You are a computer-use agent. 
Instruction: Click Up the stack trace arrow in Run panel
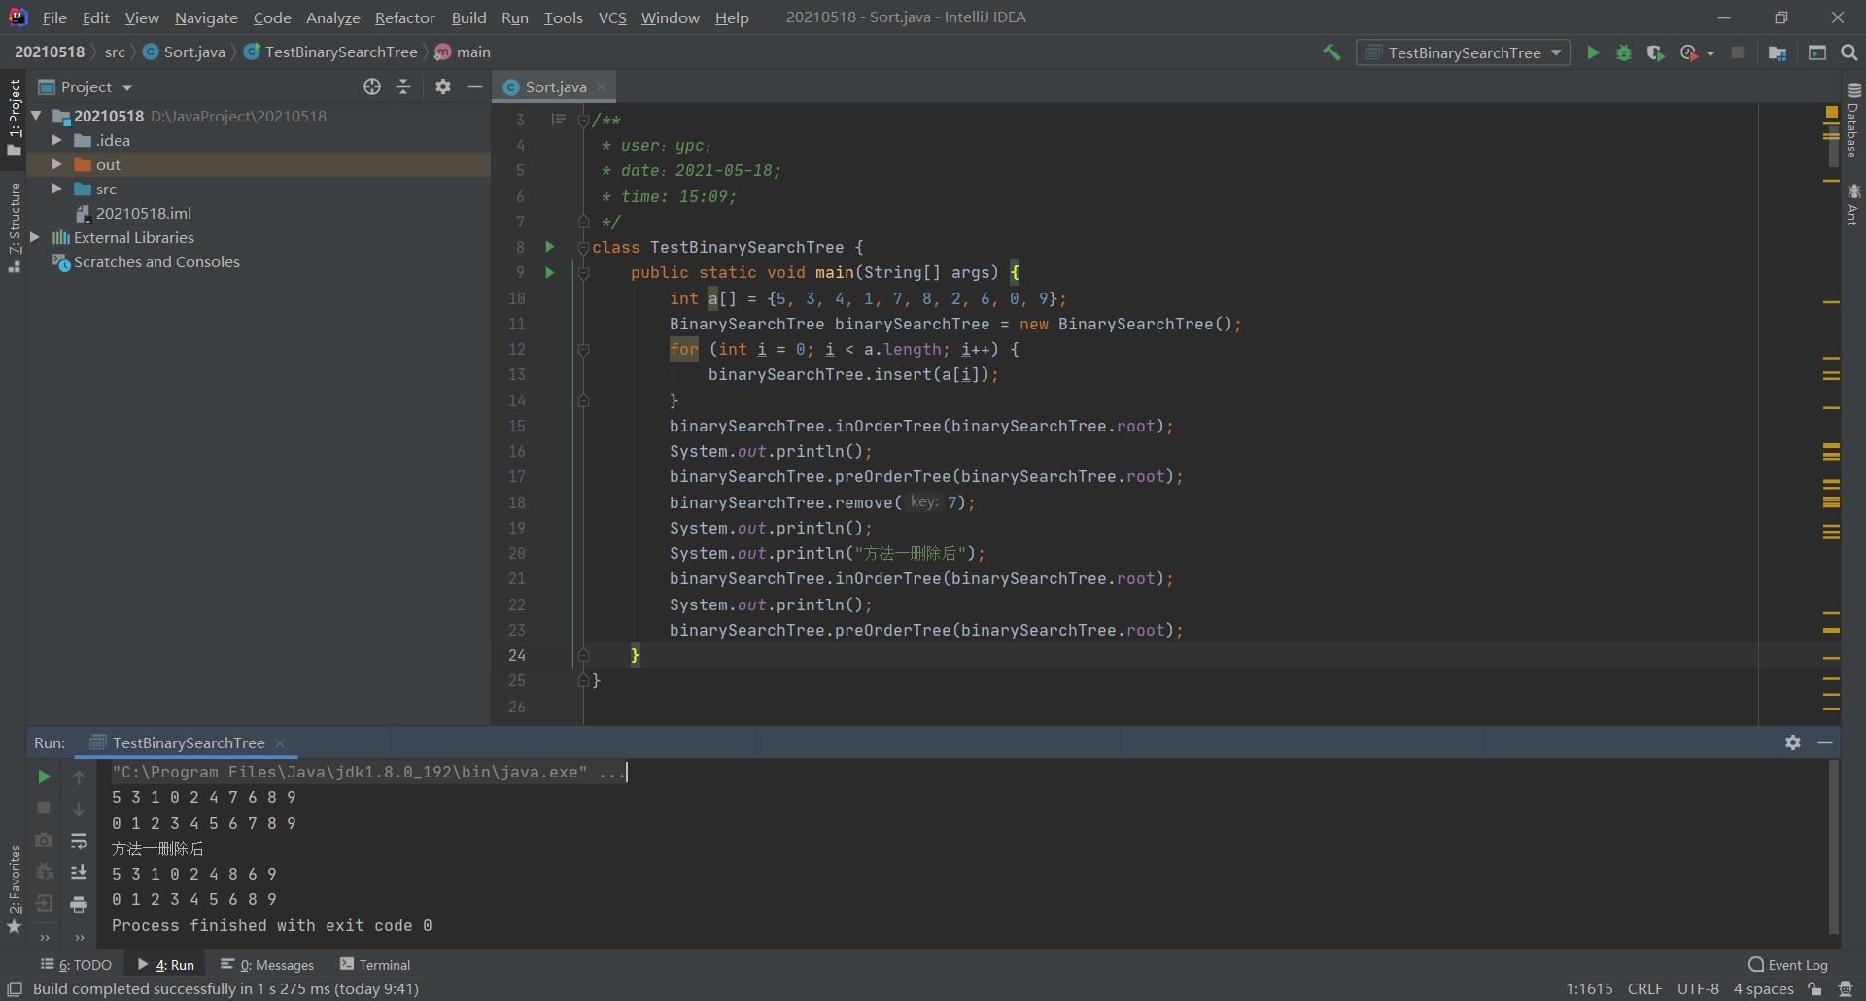(79, 777)
